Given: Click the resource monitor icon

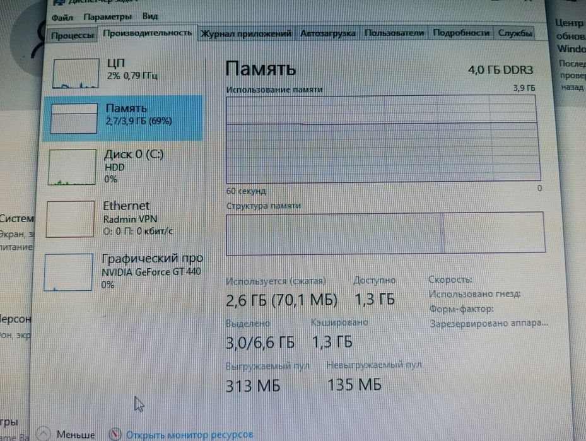Looking at the screenshot, I should coord(115,434).
